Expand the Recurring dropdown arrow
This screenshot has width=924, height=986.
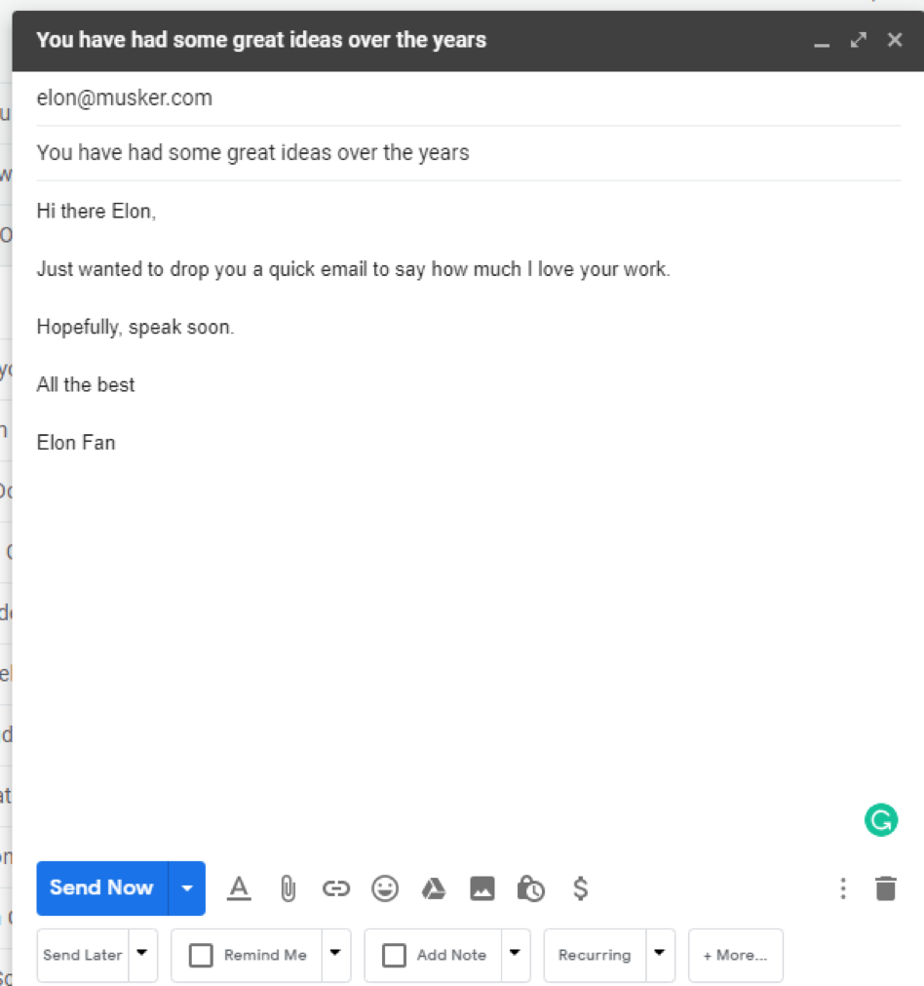click(x=660, y=954)
